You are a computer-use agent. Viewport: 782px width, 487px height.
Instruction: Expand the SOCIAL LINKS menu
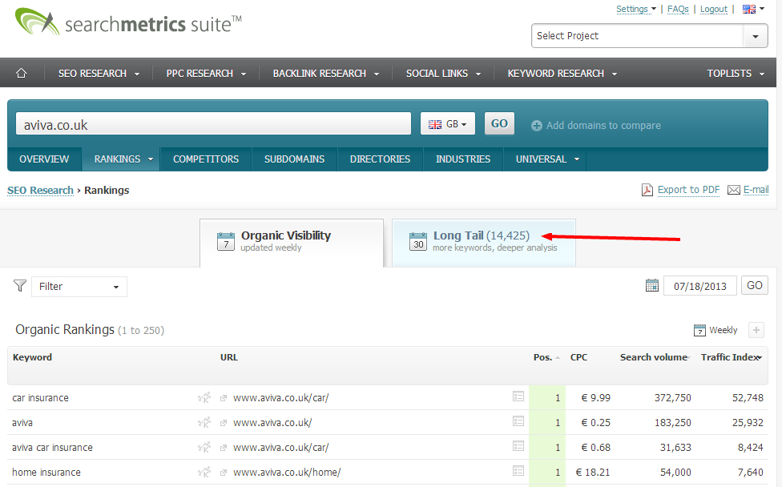click(443, 73)
